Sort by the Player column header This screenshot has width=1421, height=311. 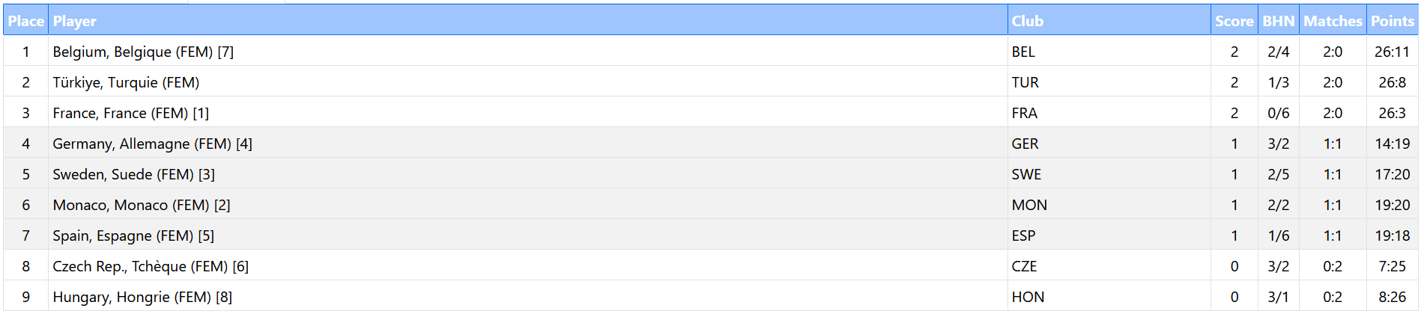coord(75,21)
